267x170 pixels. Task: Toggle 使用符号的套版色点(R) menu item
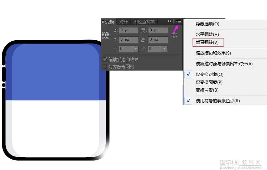[218, 101]
